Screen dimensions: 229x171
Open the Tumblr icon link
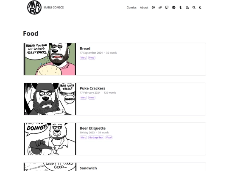pos(181,8)
